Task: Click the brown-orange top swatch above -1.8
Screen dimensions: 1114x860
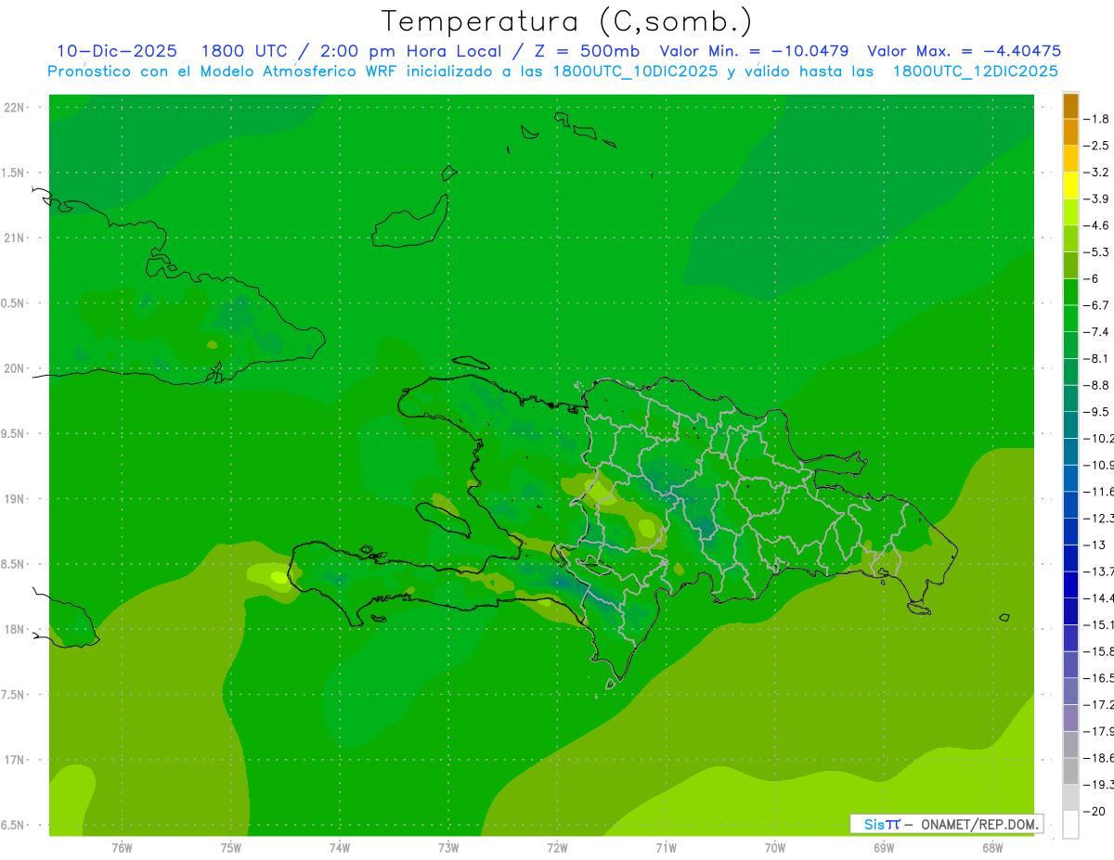Action: (1070, 106)
